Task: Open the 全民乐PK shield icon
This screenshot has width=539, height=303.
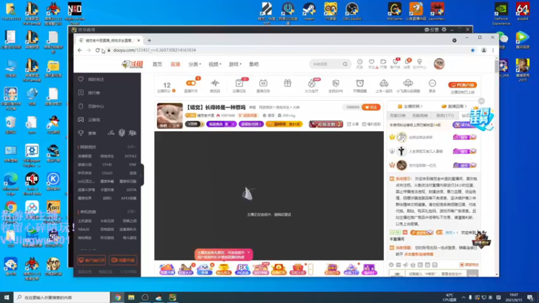Action: tap(336, 83)
